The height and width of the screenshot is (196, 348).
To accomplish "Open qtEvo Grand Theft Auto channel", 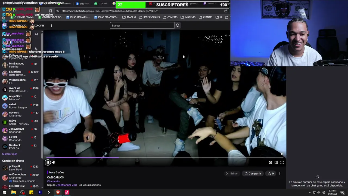I will pyautogui.click(x=20, y=122).
